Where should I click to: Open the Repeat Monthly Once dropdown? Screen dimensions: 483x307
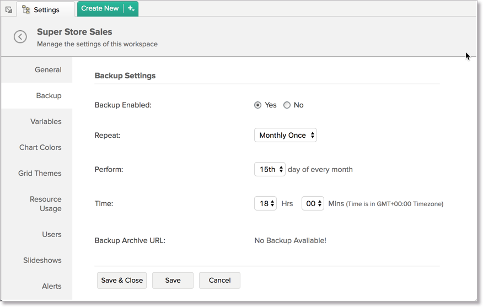pos(285,135)
